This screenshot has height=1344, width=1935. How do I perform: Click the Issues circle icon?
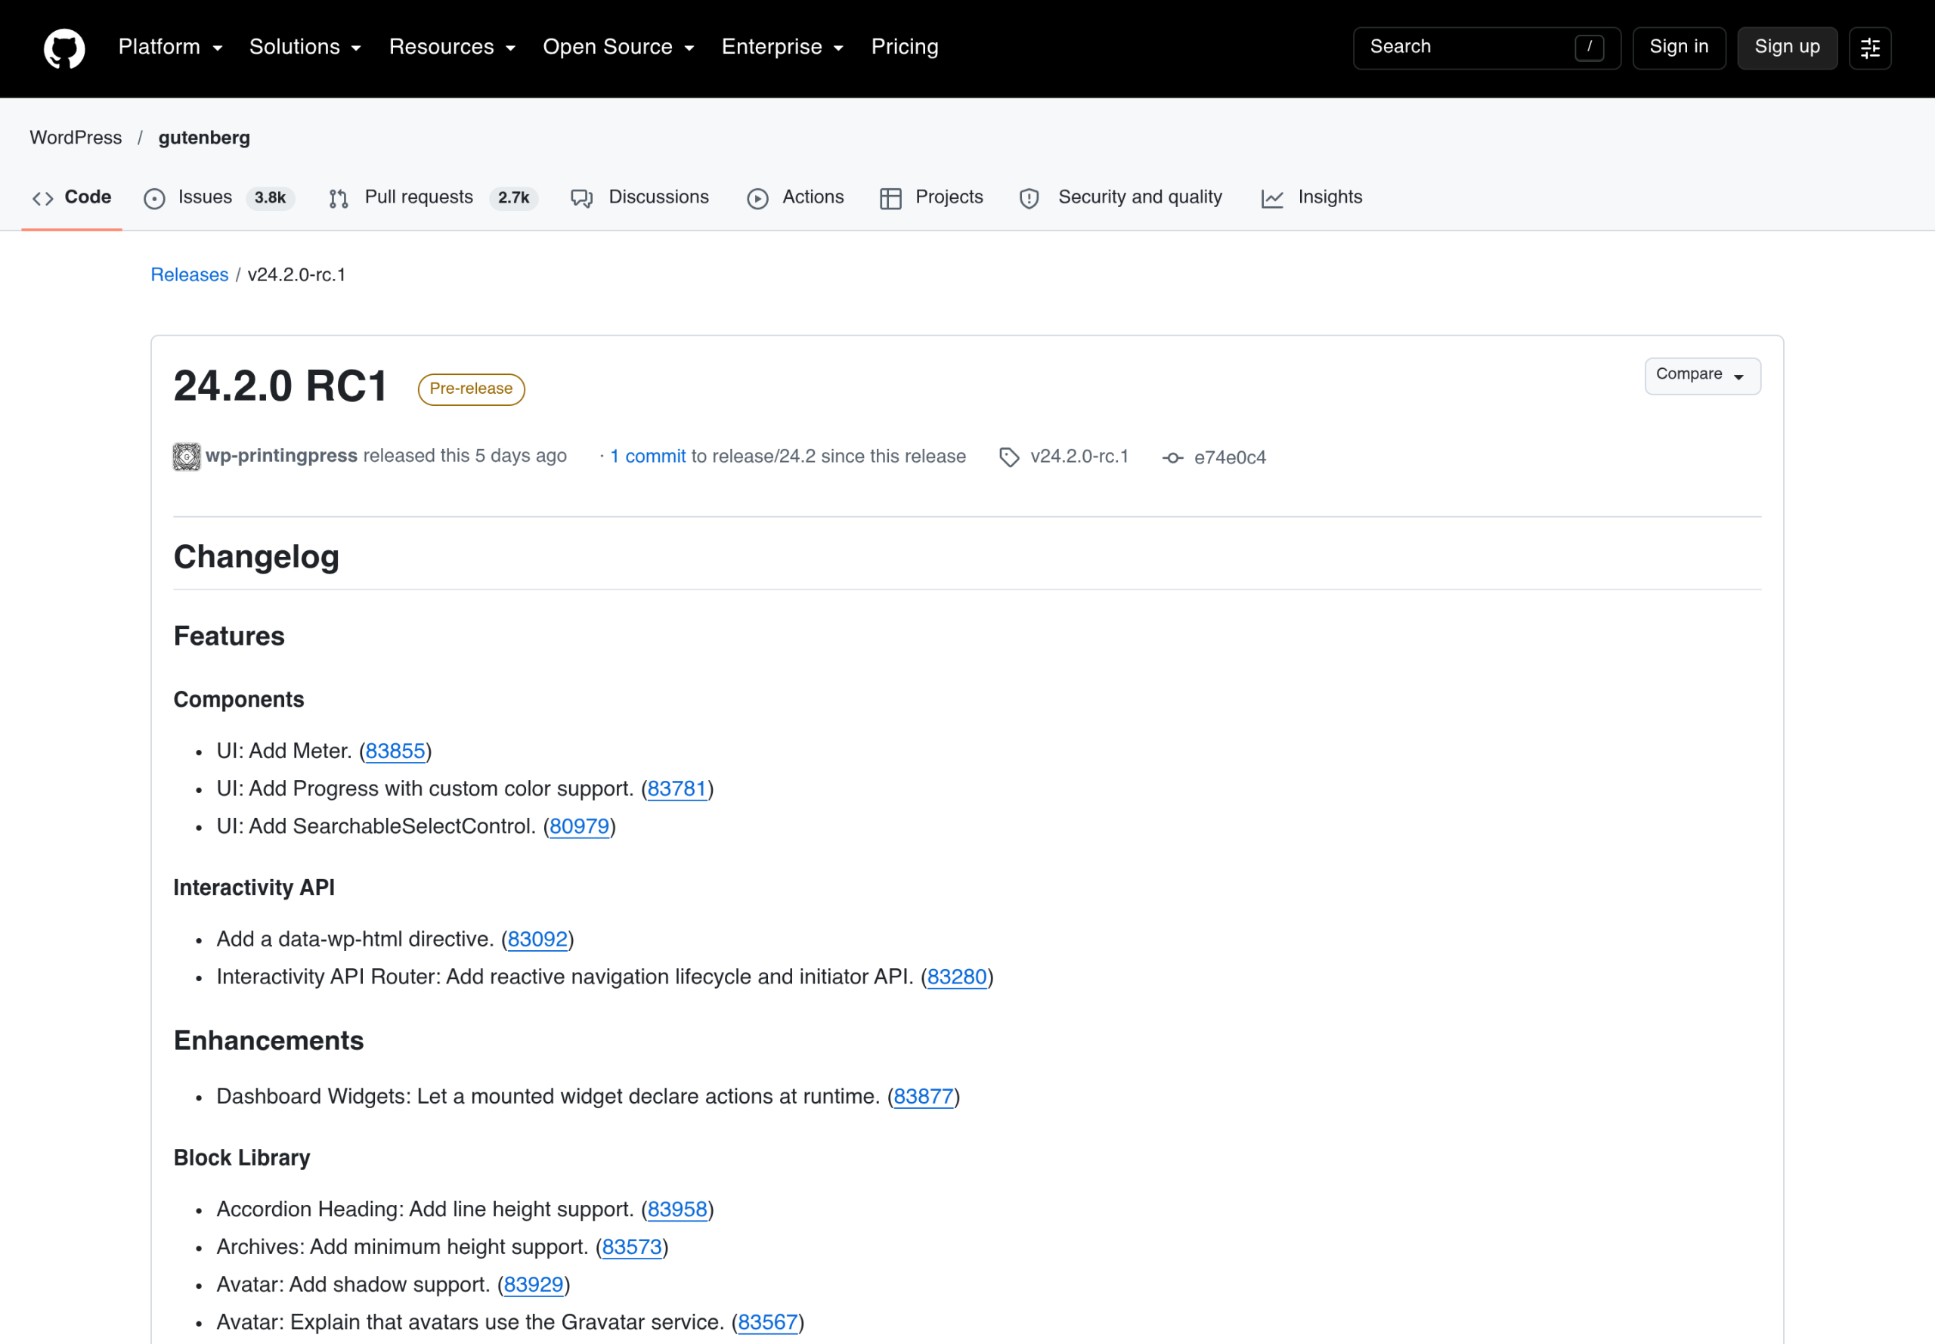click(155, 198)
